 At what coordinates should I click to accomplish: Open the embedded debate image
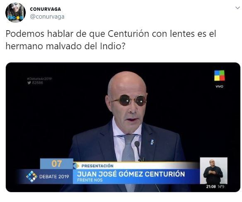pyautogui.click(x=123, y=127)
